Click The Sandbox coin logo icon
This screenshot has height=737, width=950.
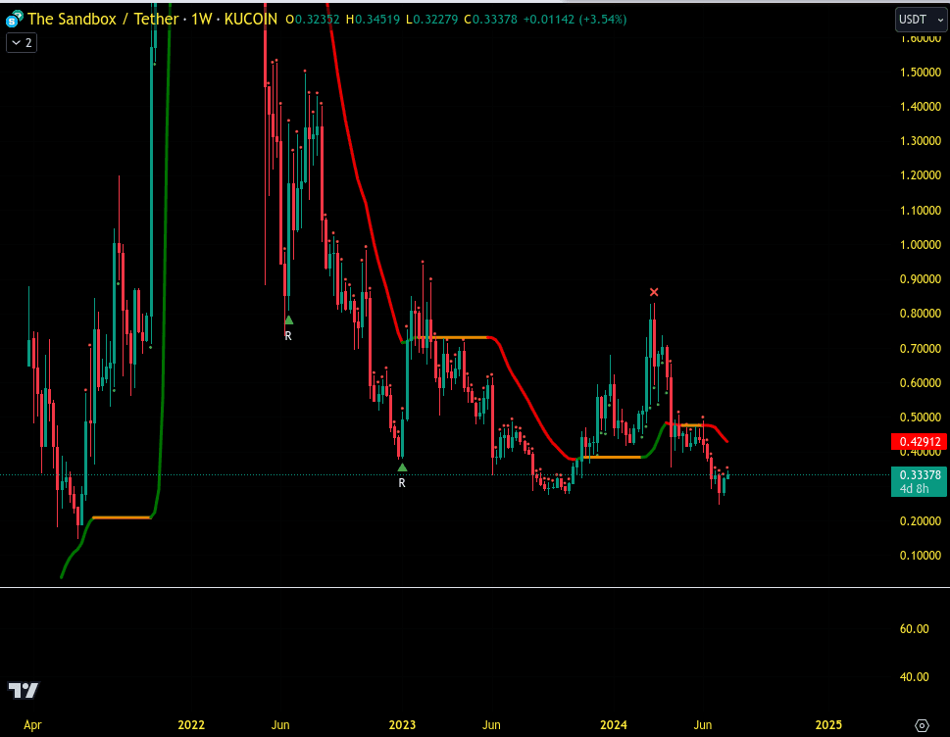pyautogui.click(x=14, y=20)
